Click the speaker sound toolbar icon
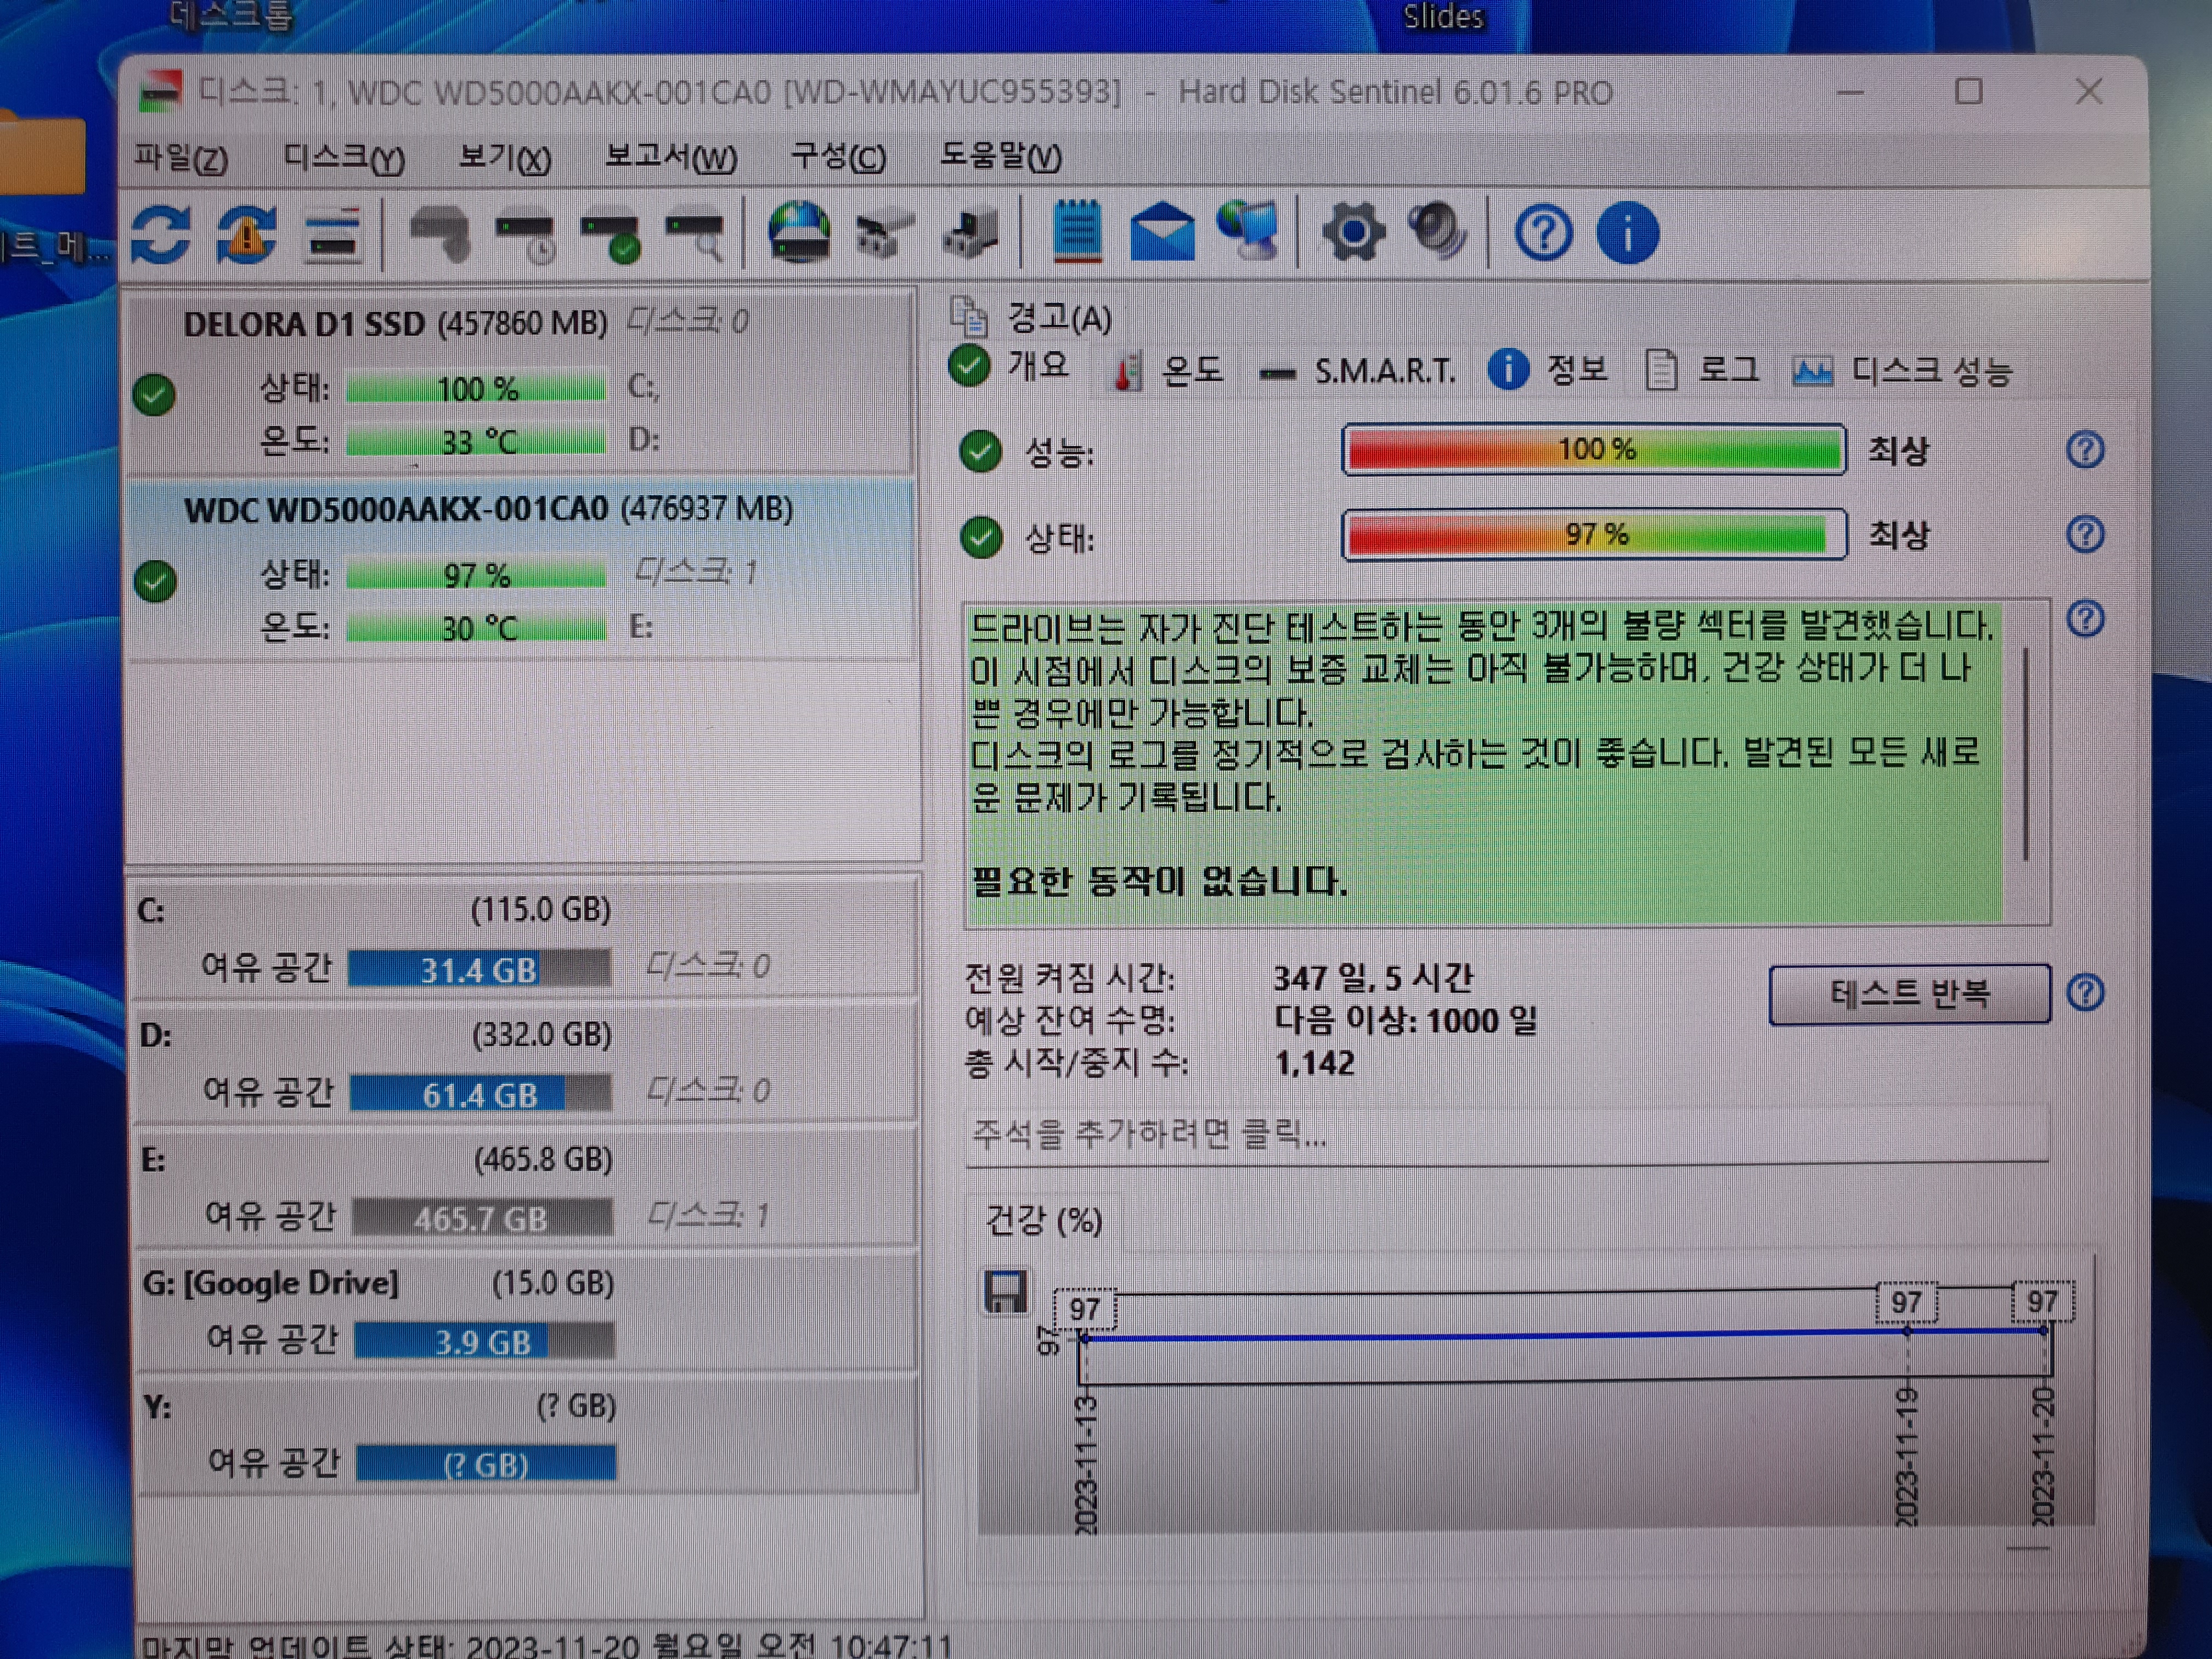Image resolution: width=2212 pixels, height=1659 pixels. pyautogui.click(x=1439, y=232)
